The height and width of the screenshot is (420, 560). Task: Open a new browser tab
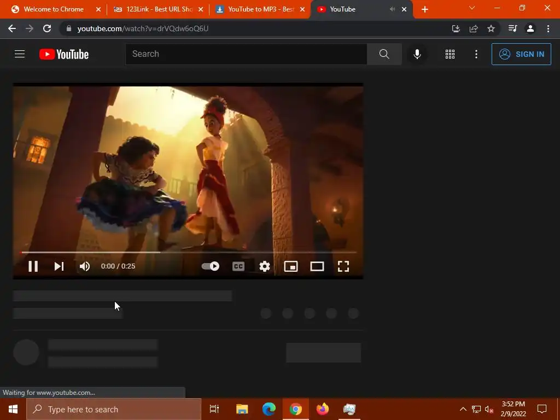pyautogui.click(x=424, y=10)
